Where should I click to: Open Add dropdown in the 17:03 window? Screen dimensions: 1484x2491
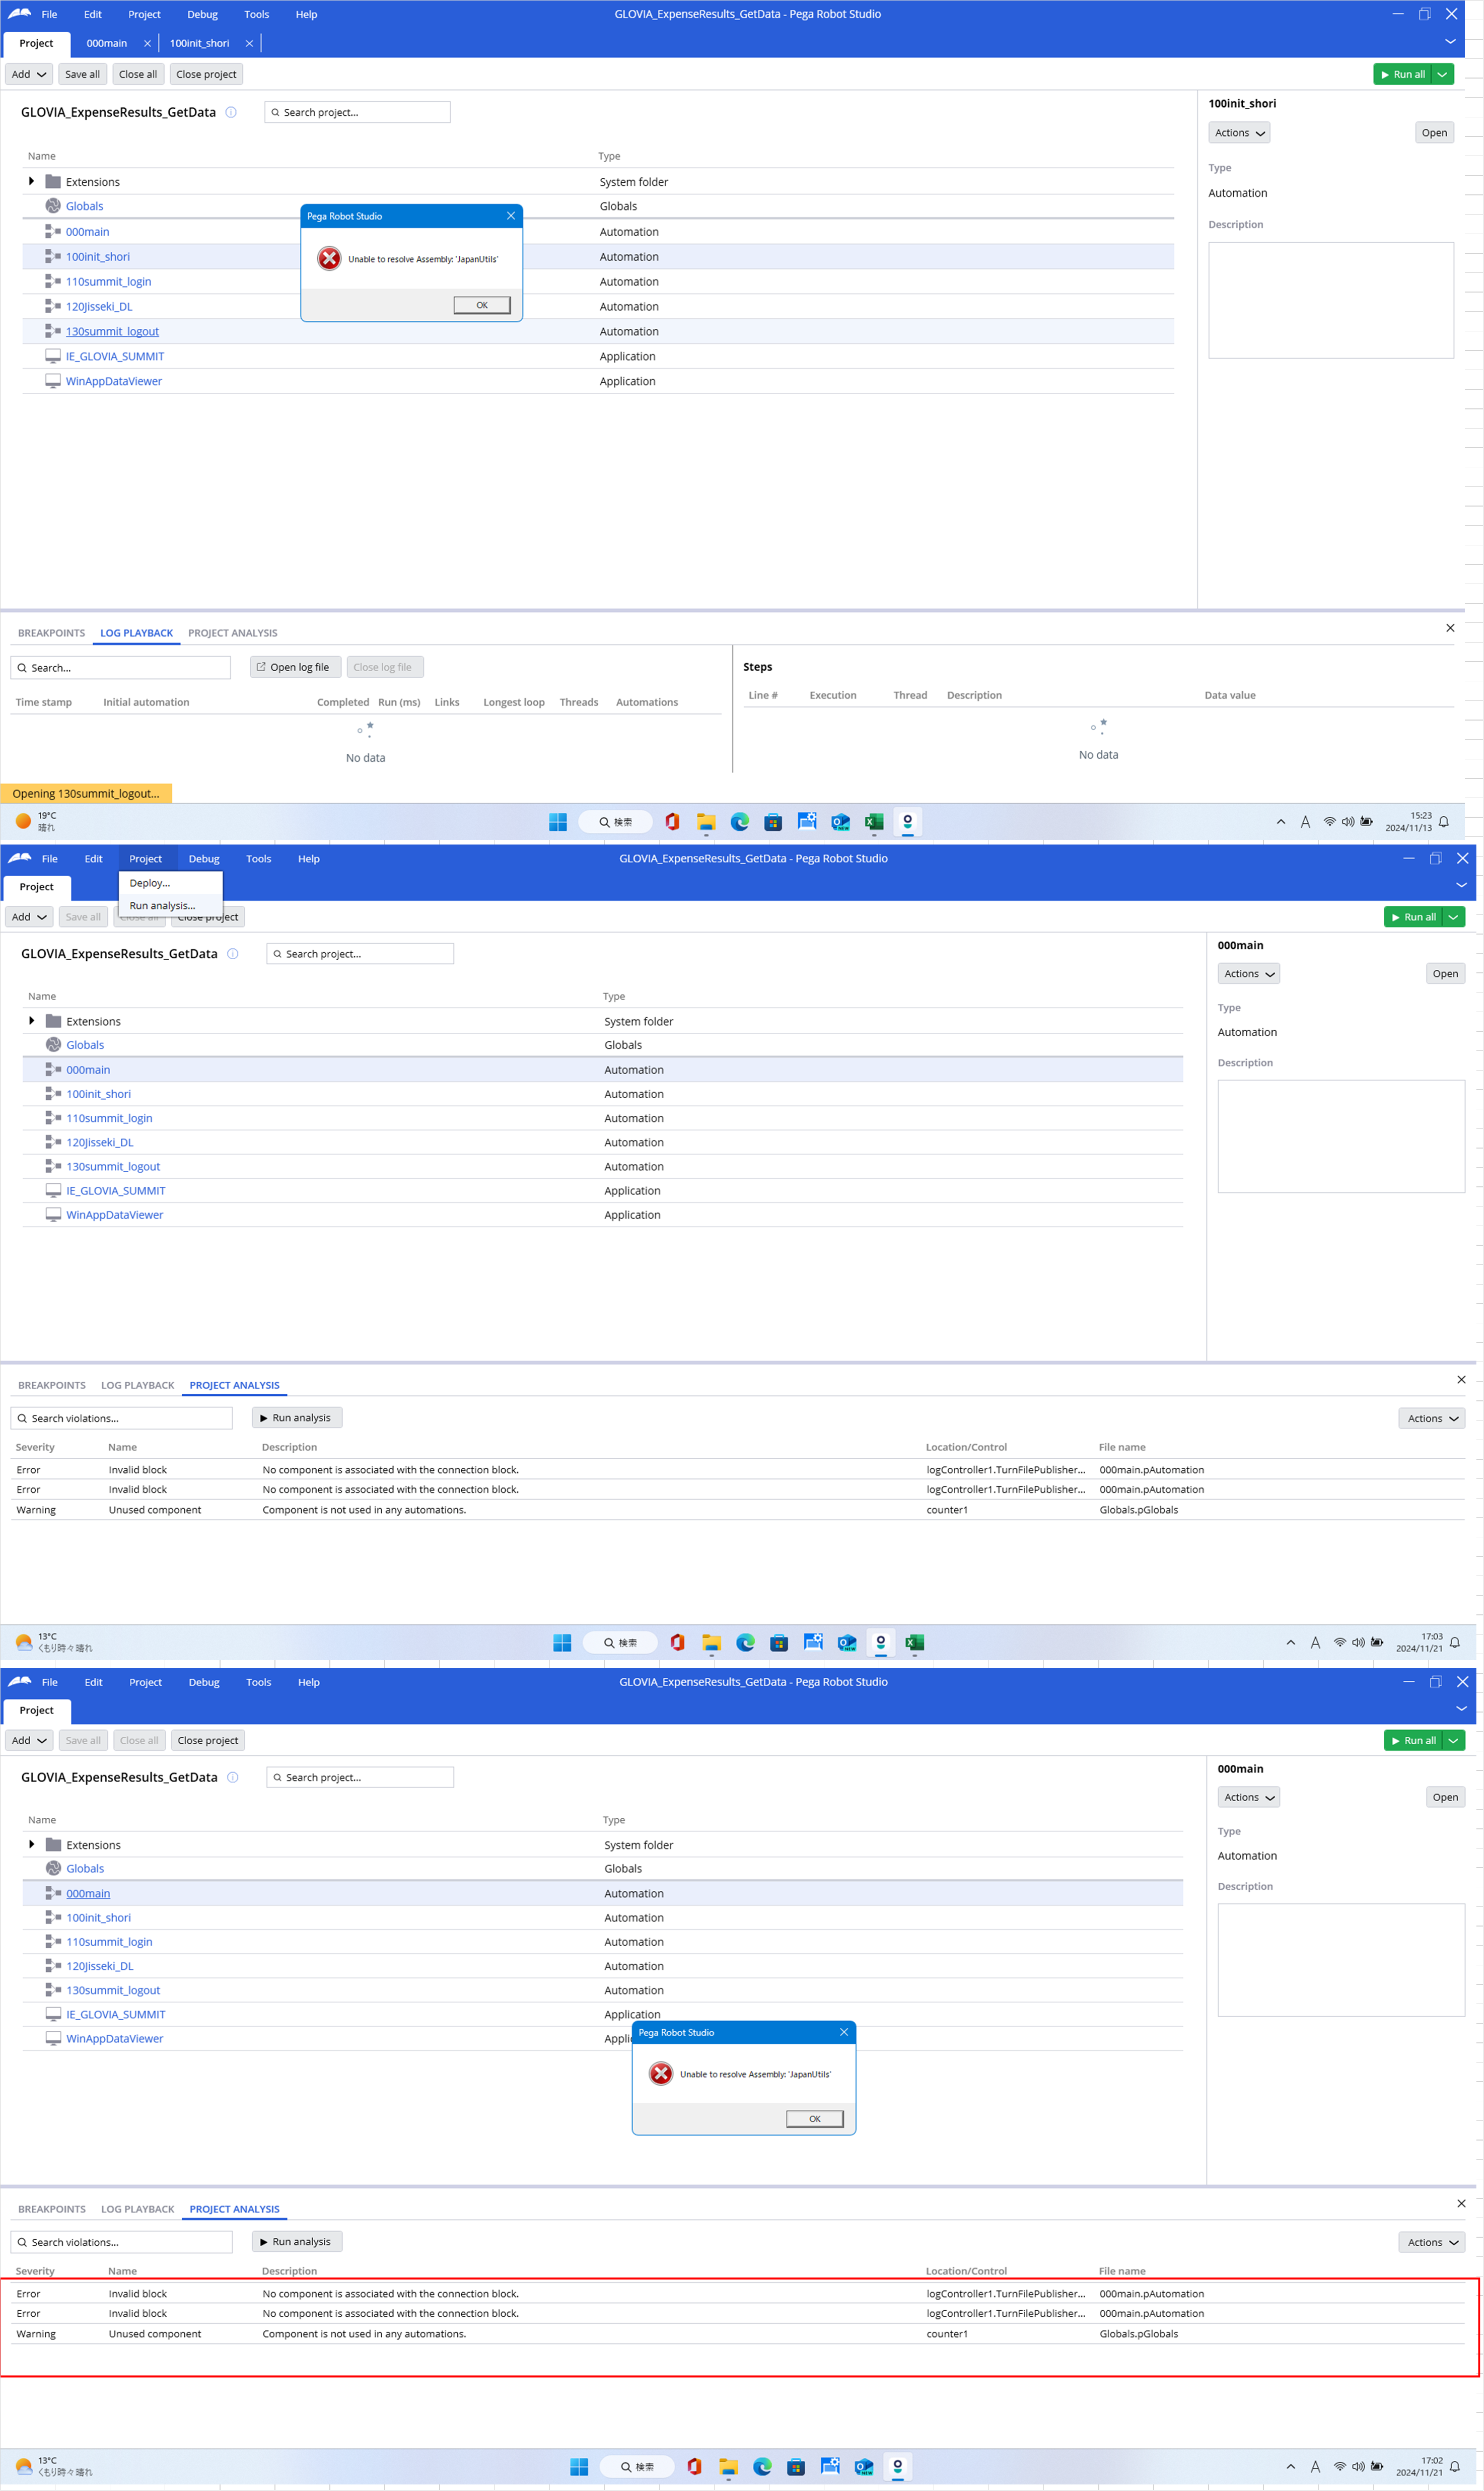tap(29, 917)
